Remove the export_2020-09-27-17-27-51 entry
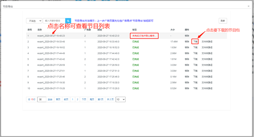This screenshot has width=254, height=137. (x=187, y=71)
